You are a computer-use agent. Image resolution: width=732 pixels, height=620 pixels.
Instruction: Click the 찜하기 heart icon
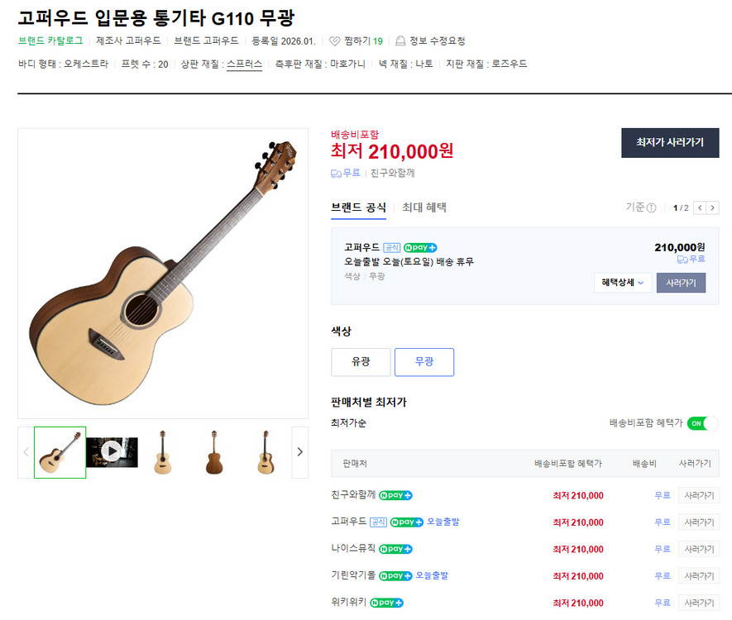point(333,40)
